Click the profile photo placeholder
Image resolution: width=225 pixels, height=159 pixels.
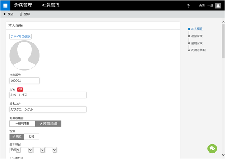pos(24,55)
